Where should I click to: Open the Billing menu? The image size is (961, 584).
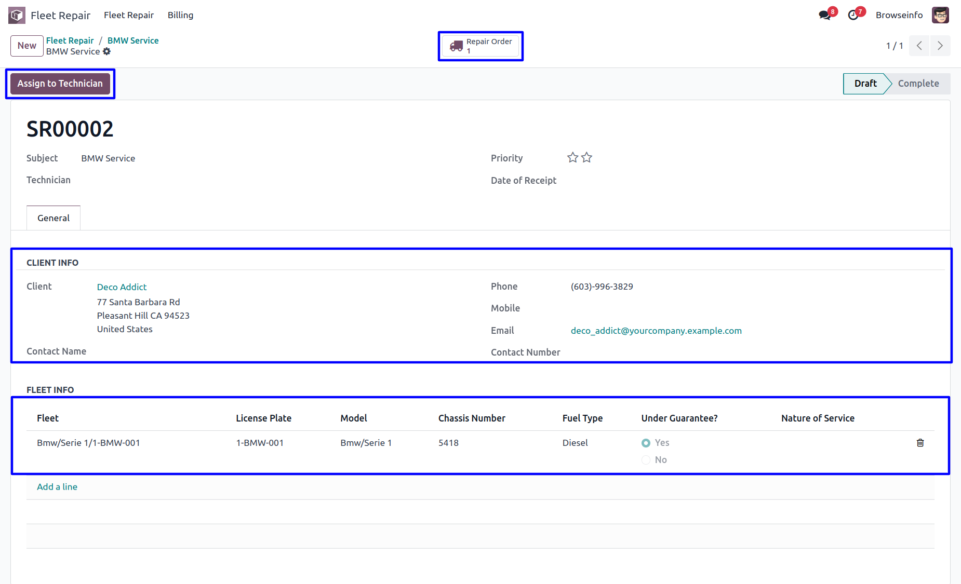point(180,15)
